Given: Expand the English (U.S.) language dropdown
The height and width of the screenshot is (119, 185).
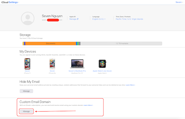Looking at the screenshot, I should 99,19.
